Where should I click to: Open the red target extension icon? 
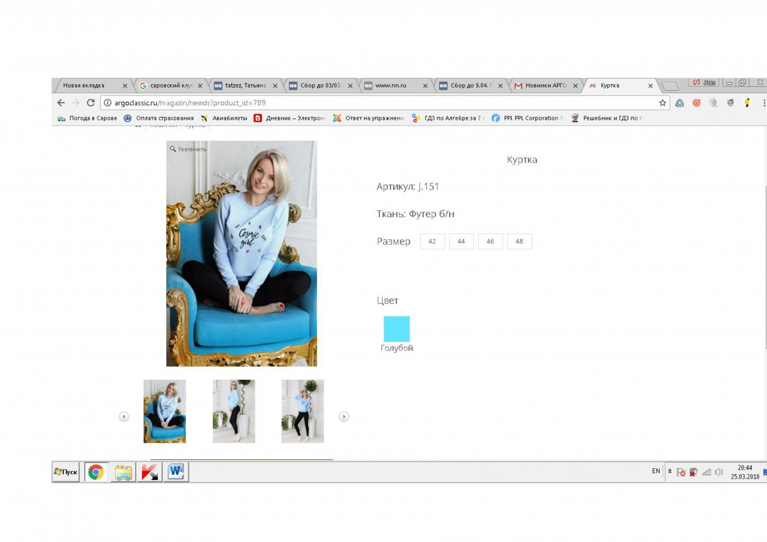click(x=697, y=103)
